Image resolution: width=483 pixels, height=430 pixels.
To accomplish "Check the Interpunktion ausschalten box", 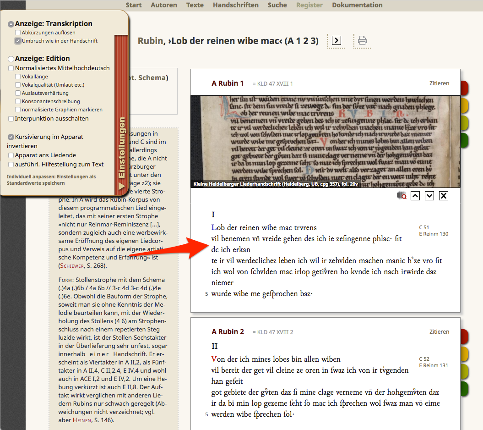I will 11,119.
